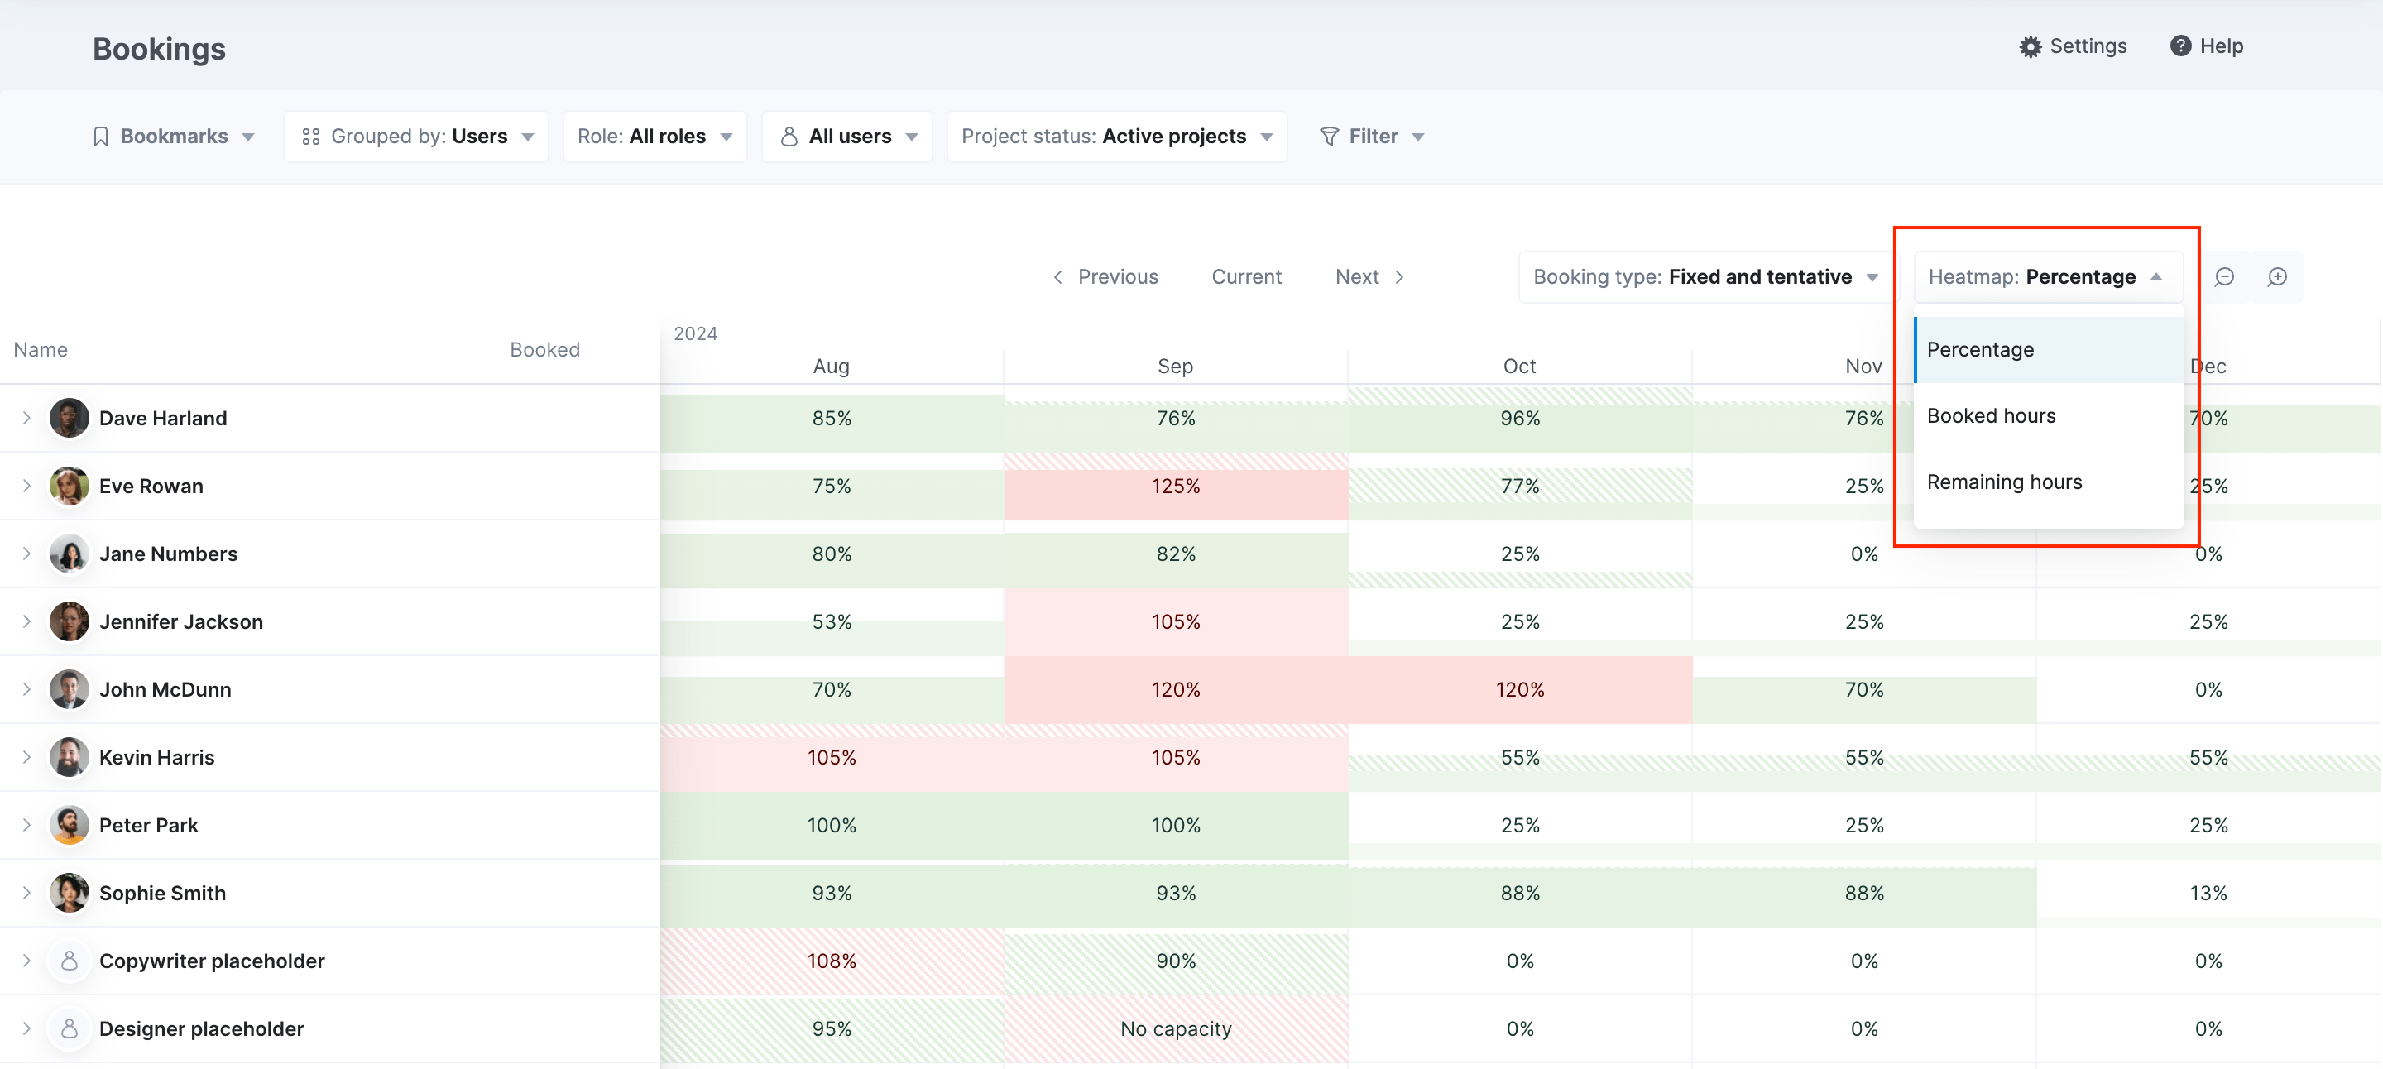Screen dimensions: 2383x1069
Task: Click Jane Numbers' 82% September cell
Action: coord(1176,554)
